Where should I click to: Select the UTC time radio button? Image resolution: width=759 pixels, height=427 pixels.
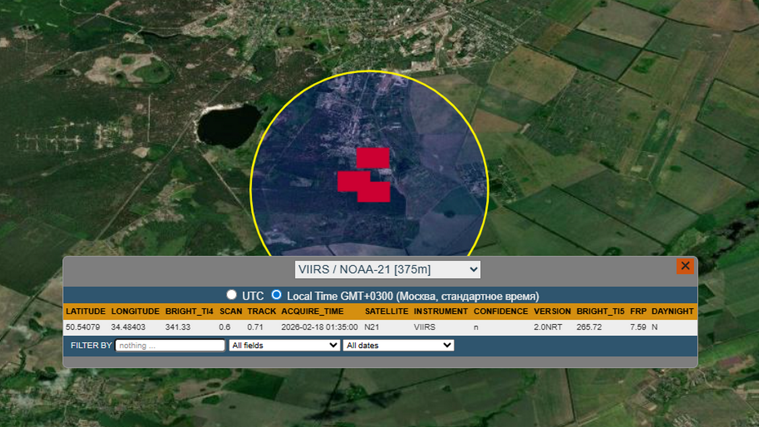[x=232, y=295]
